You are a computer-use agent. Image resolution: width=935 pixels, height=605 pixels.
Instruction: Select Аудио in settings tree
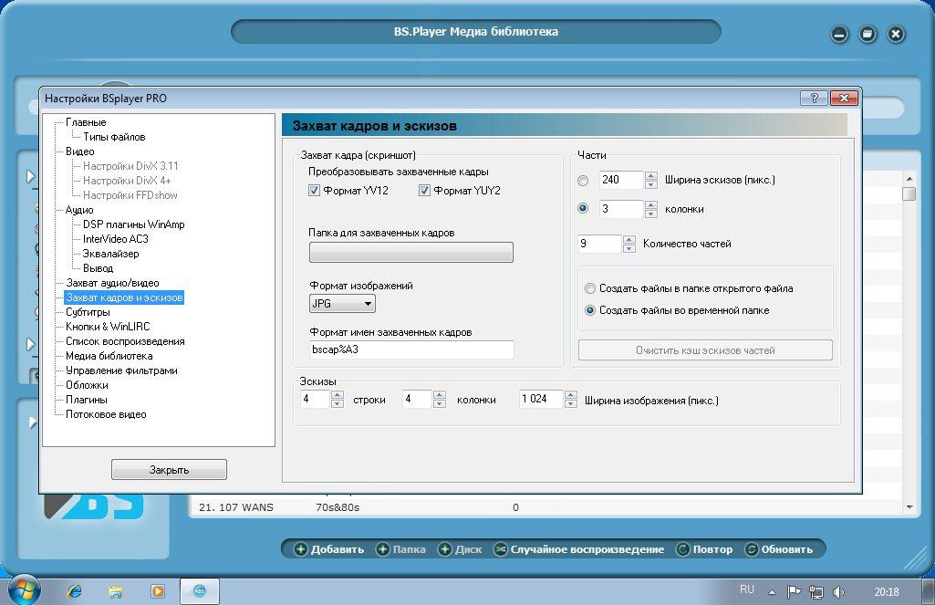pos(79,210)
